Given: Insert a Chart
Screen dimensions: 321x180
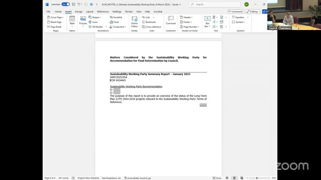Looking at the screenshot, I should (x=114, y=22).
